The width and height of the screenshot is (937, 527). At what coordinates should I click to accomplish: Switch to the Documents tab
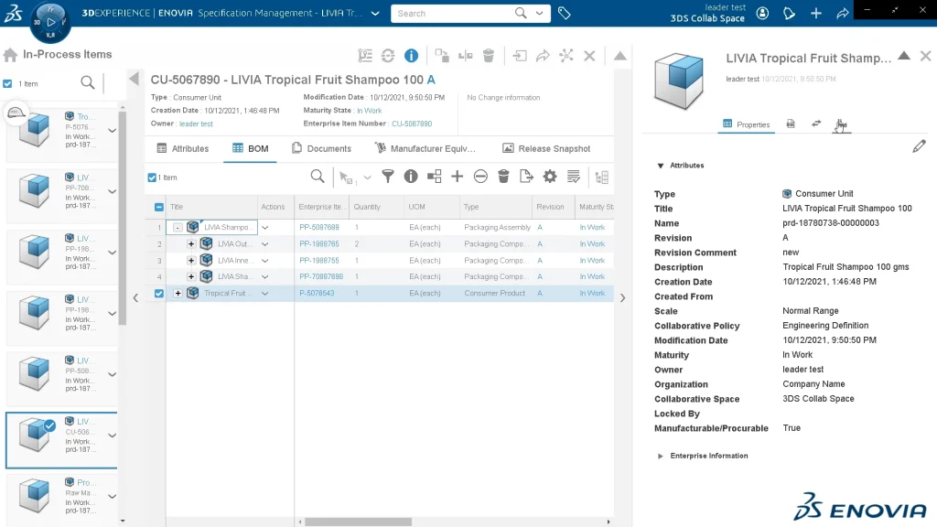pos(321,148)
